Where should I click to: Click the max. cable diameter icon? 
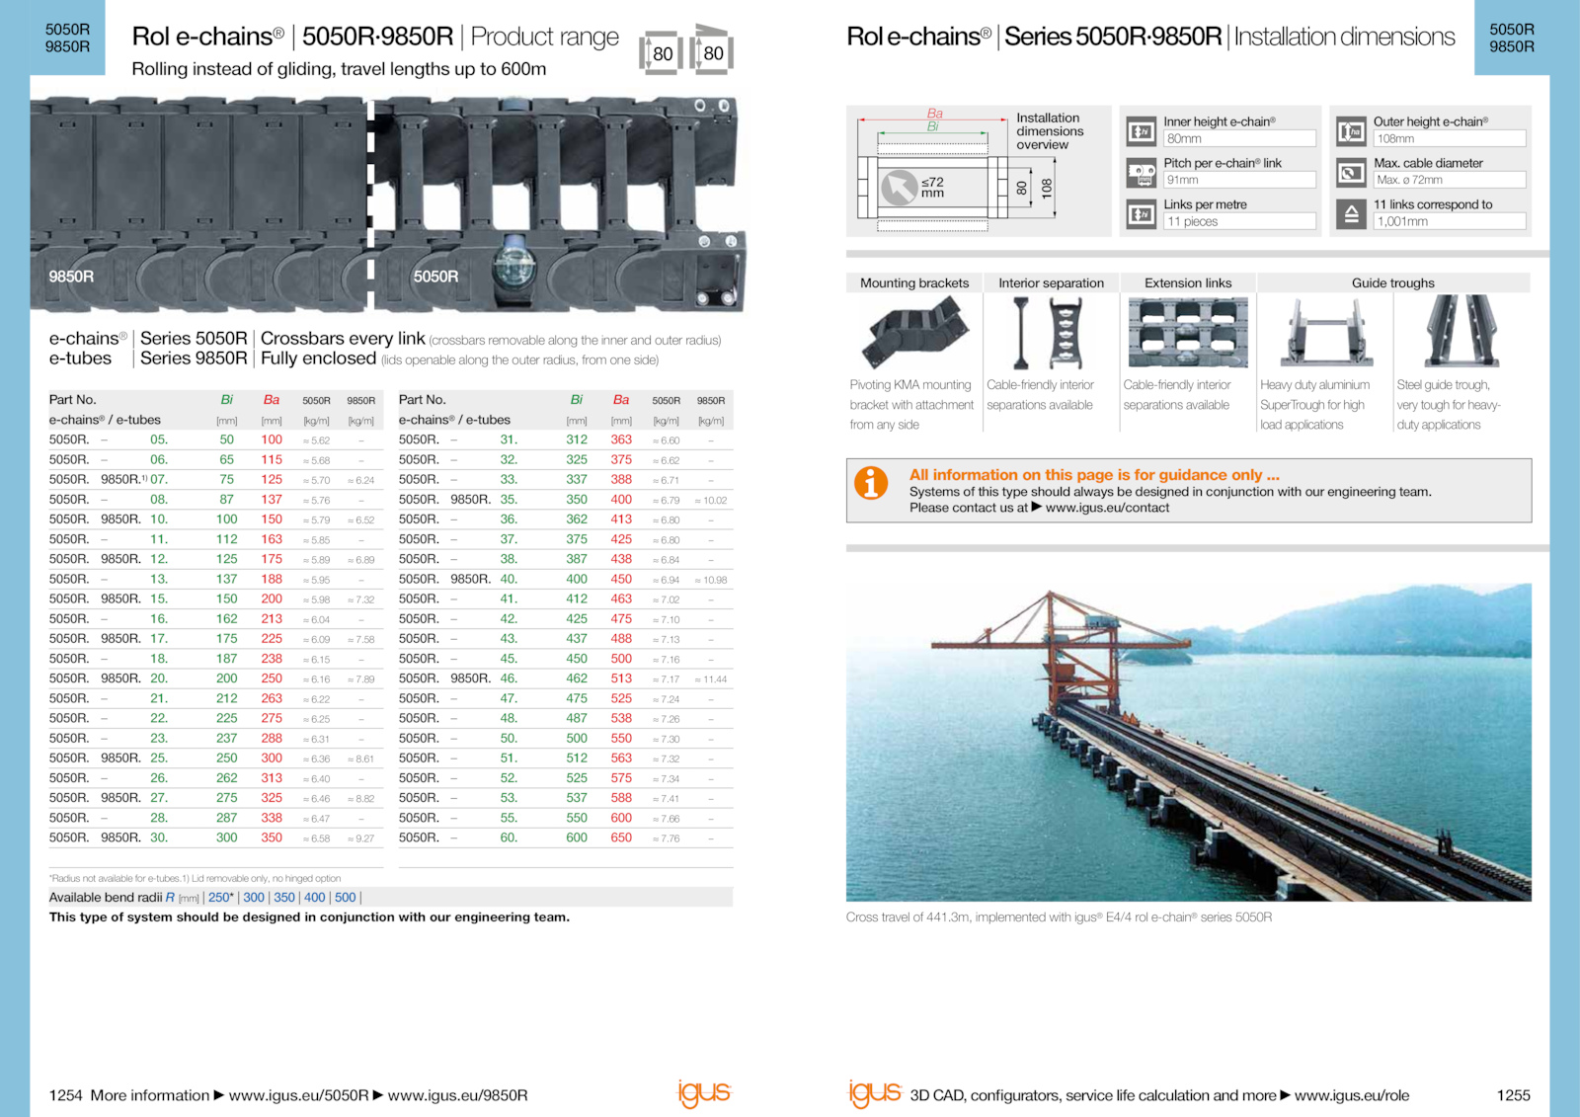click(x=1351, y=173)
